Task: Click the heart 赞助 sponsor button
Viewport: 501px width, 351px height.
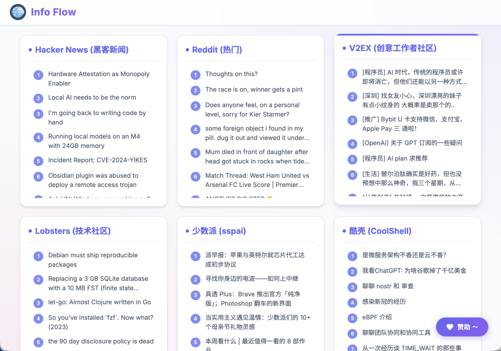Action: click(462, 327)
